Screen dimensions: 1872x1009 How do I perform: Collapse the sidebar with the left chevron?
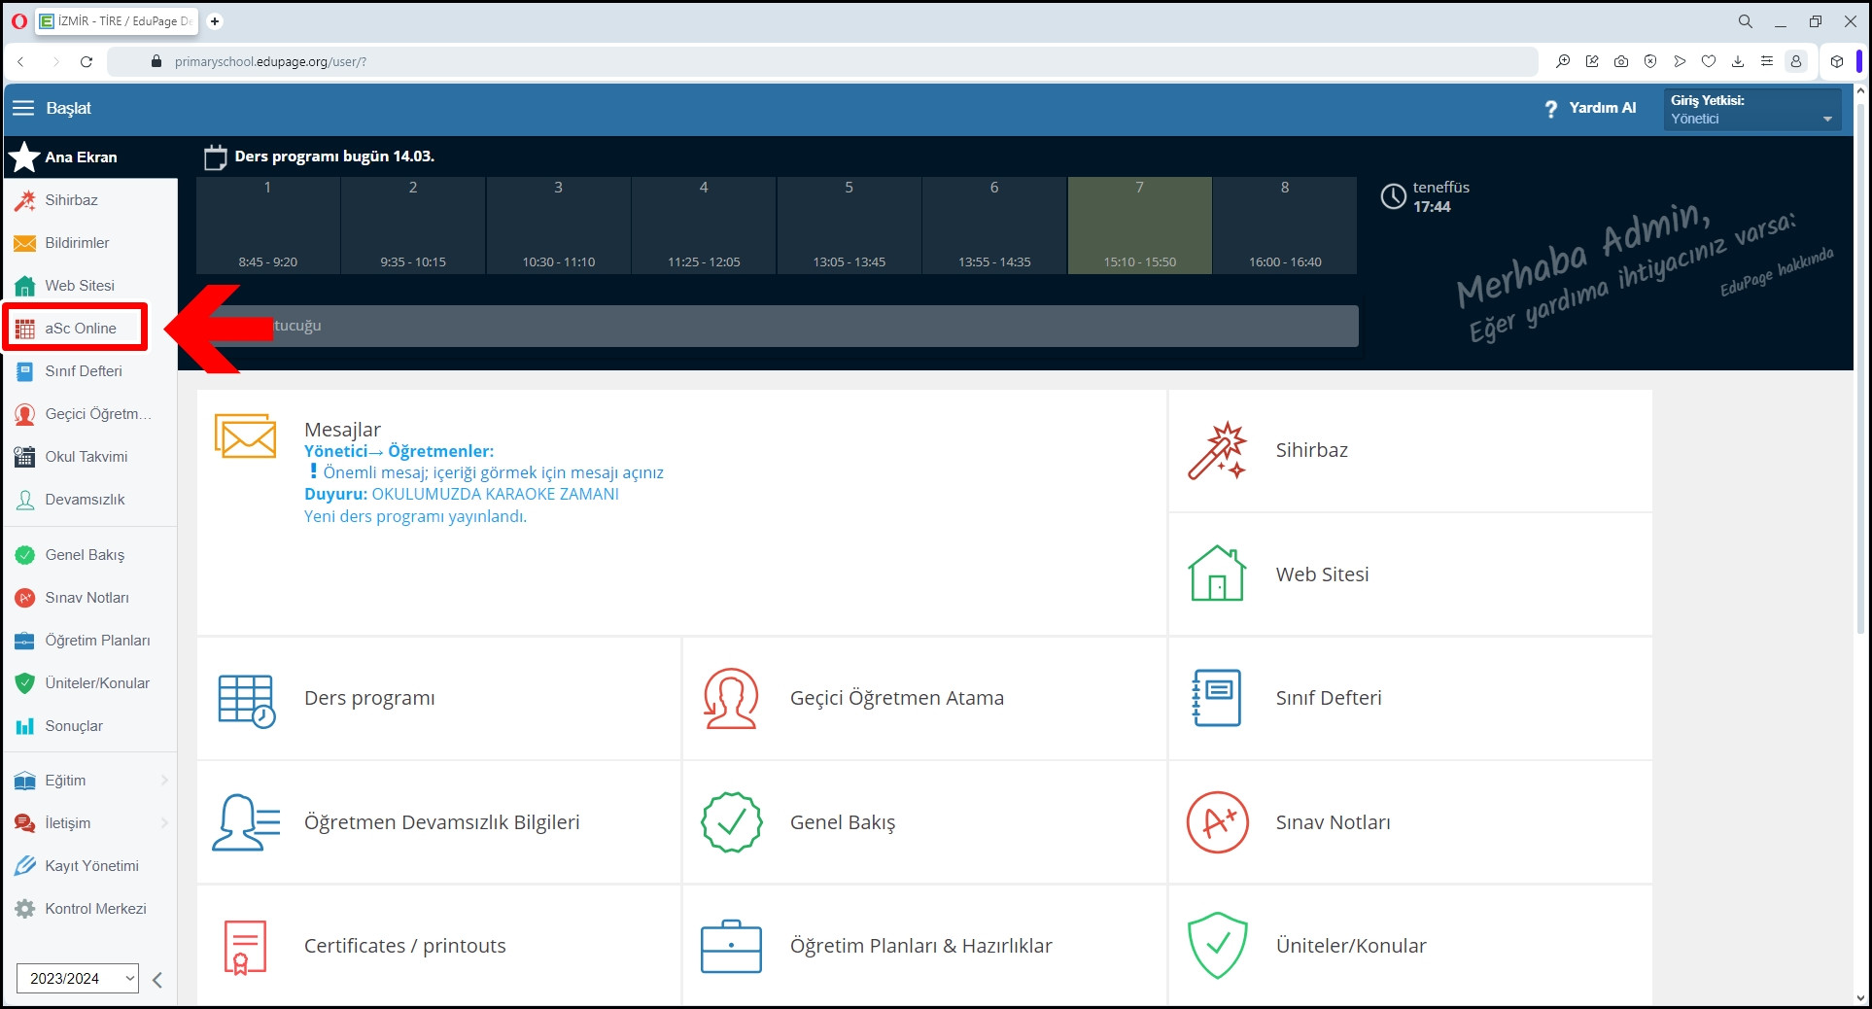157,979
